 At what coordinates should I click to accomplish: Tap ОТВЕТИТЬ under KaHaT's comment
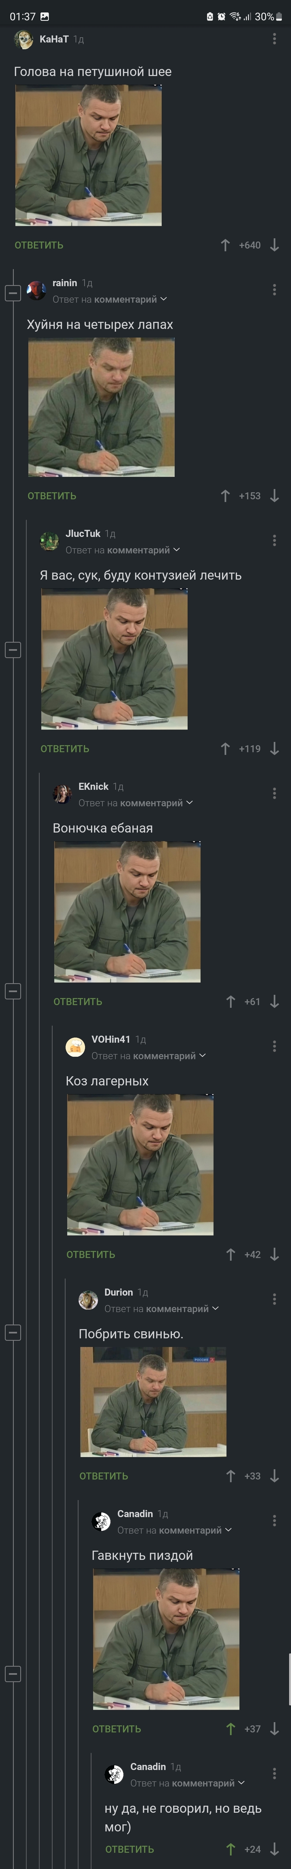pos(39,245)
